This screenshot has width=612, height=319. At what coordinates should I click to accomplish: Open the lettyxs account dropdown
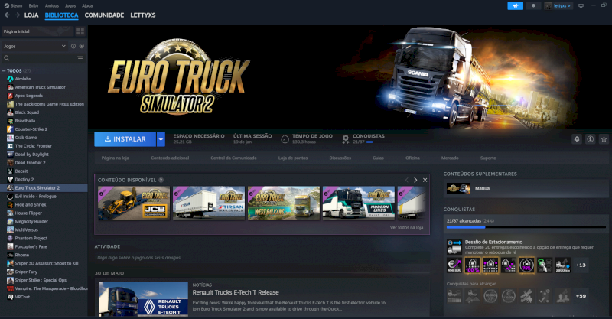558,6
